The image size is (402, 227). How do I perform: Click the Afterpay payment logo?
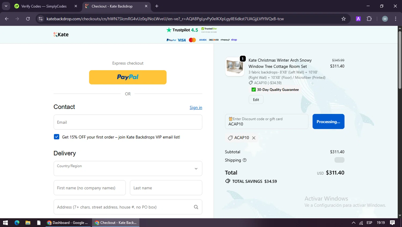[x=225, y=40]
